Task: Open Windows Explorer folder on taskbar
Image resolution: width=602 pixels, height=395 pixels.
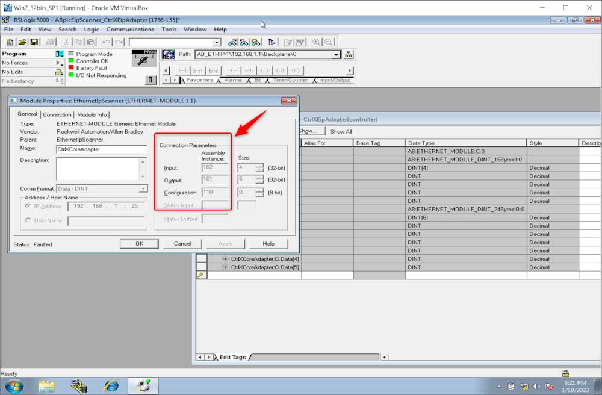Action: coord(46,386)
